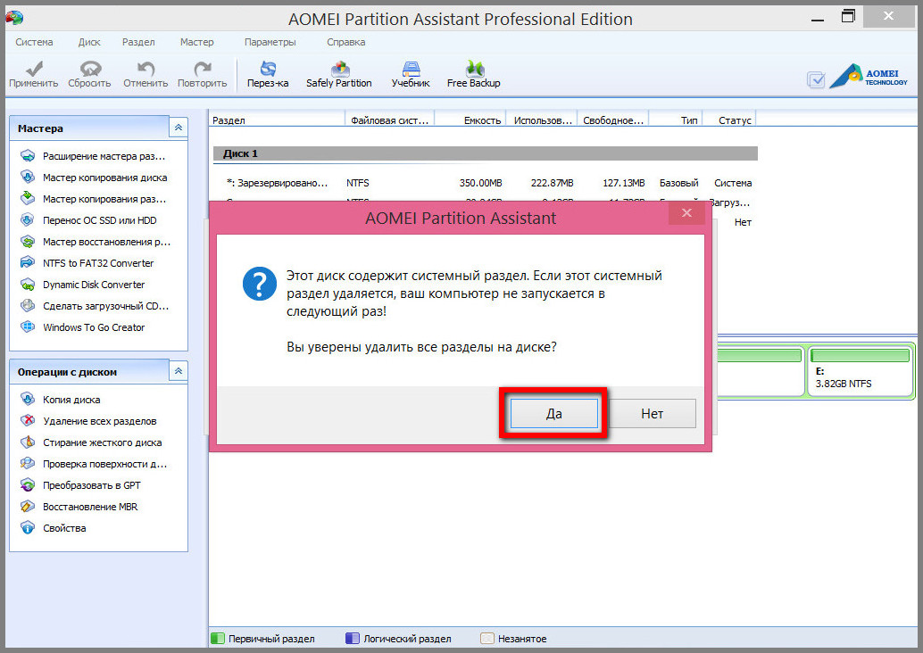The image size is (923, 653).
Task: Click the Файловая система column header
Action: (390, 120)
